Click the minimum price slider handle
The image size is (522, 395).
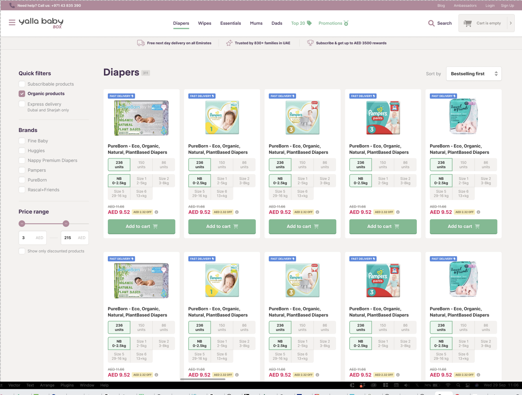22,223
